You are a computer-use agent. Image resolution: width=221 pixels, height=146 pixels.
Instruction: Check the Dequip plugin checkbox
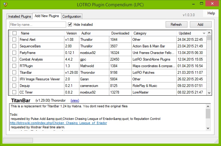point(14,86)
